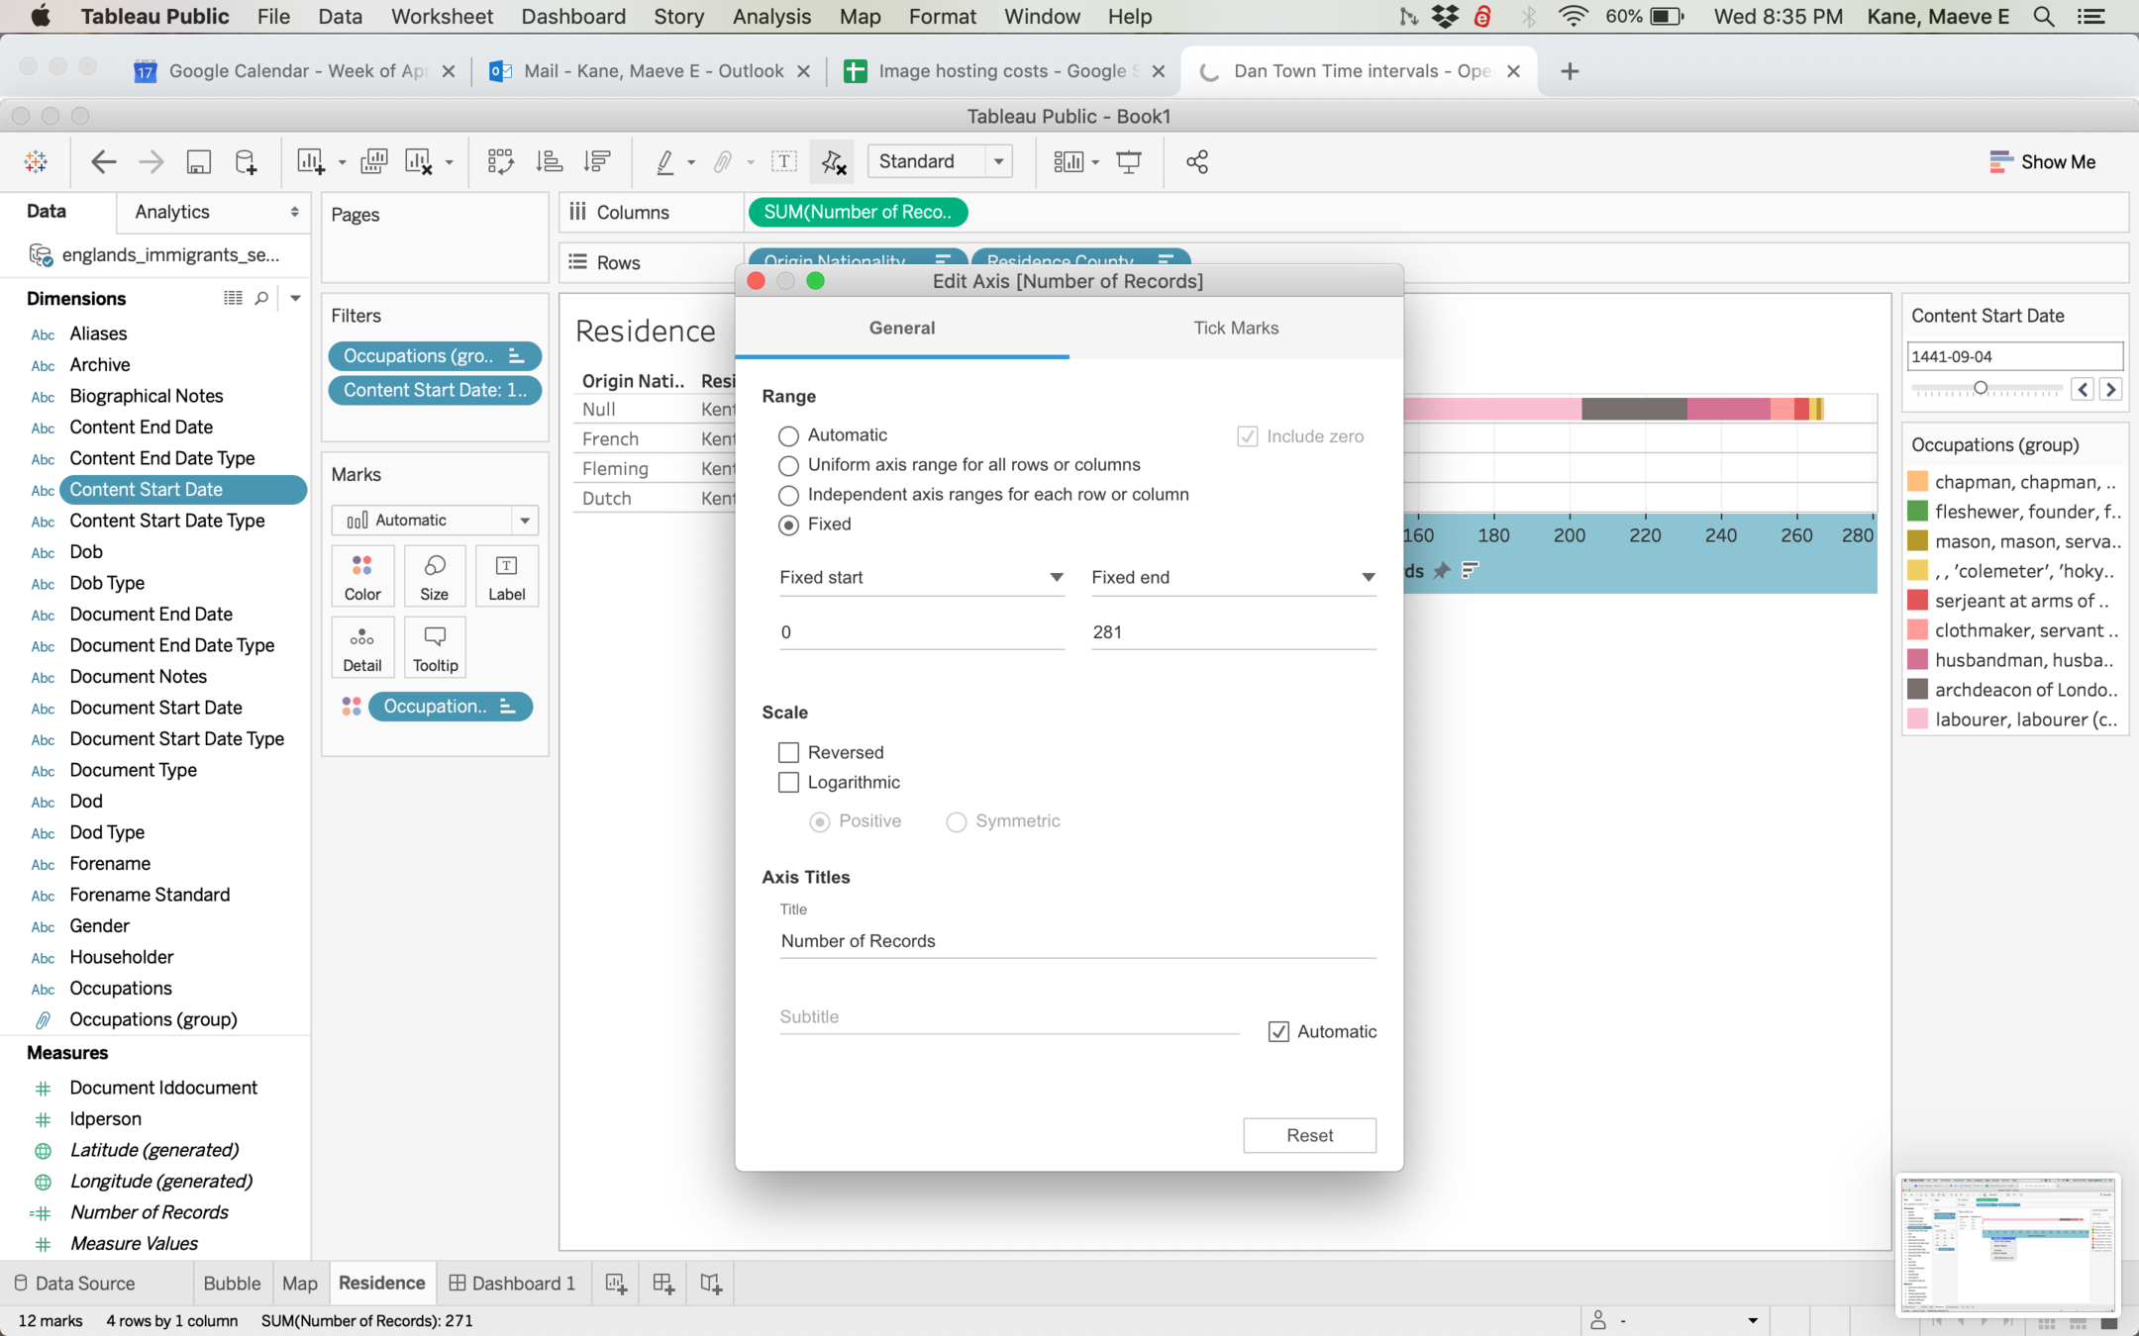This screenshot has height=1336, width=2139.
Task: Click the Sort Ascending toolbar icon
Action: pos(549,162)
